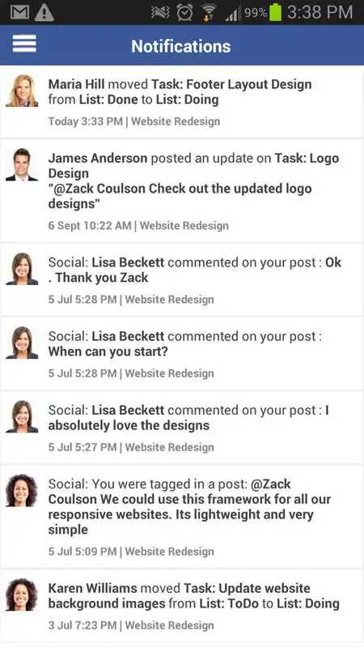Open Maria Hill's Footer Layout Design notification

(182, 102)
